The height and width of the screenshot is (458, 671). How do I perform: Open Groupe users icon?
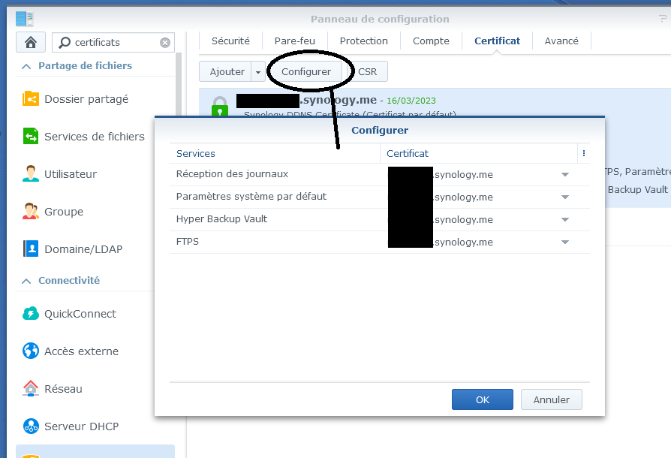point(31,212)
